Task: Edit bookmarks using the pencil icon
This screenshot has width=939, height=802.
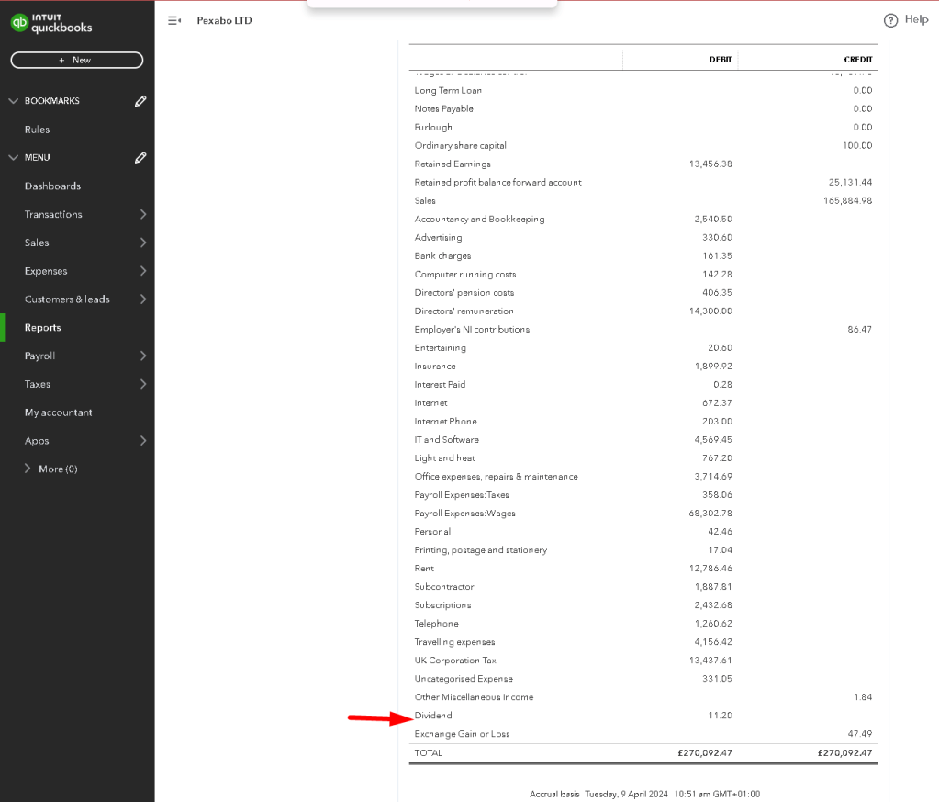Action: pos(140,101)
